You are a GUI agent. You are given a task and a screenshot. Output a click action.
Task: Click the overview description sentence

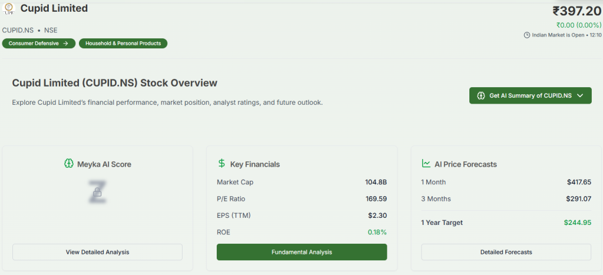pos(167,103)
